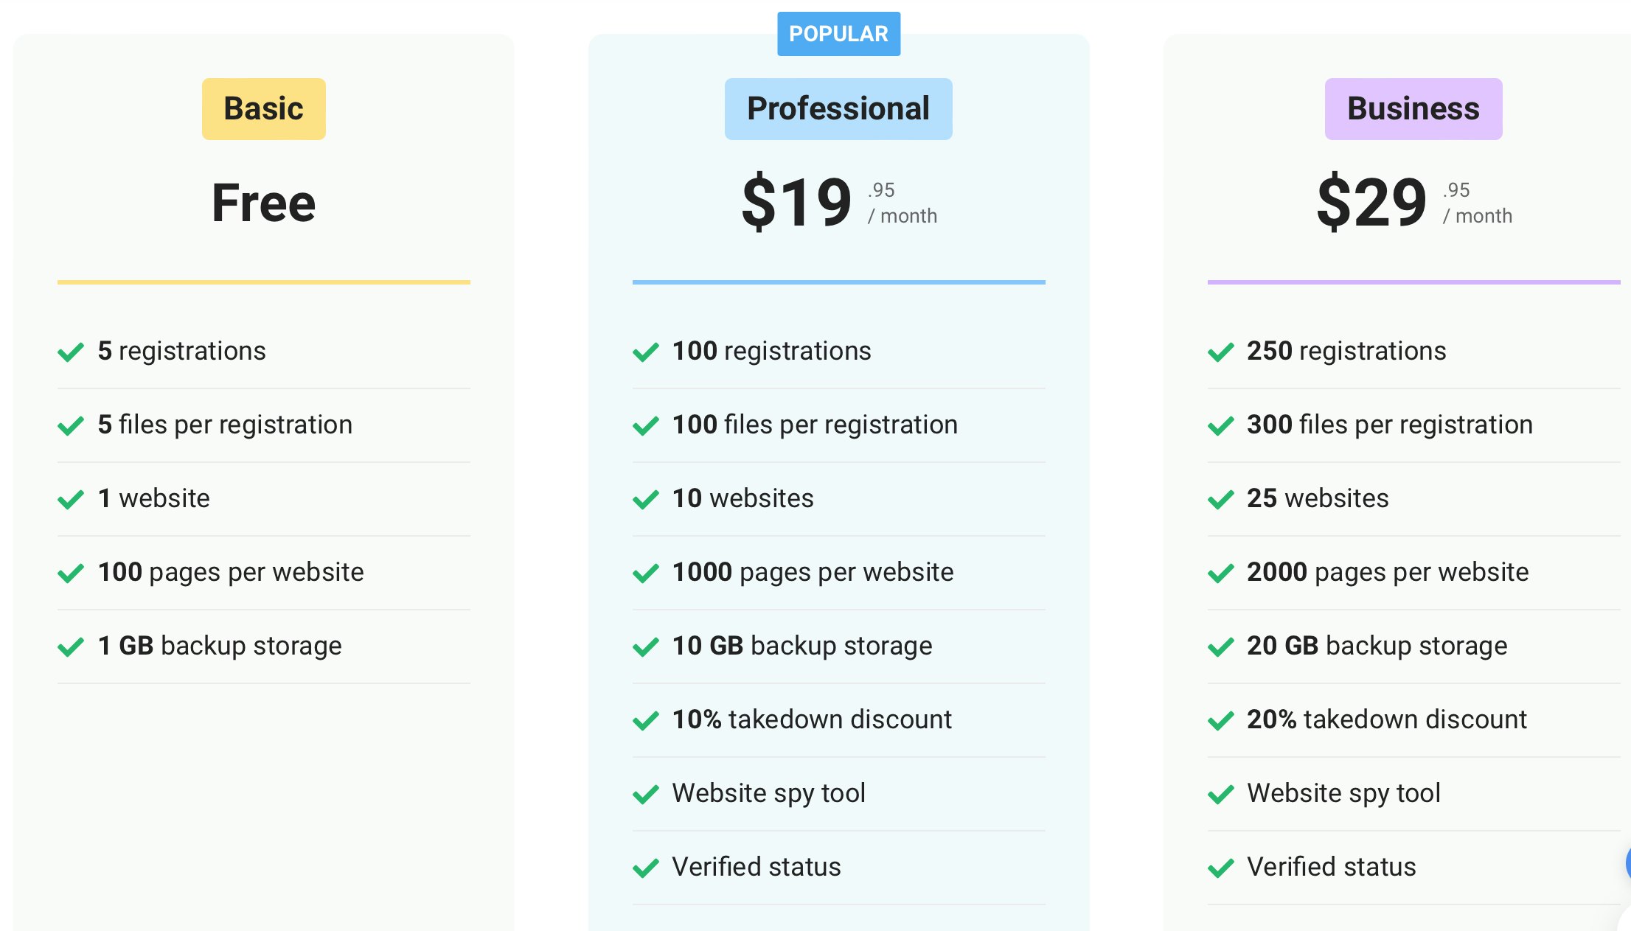
Task: Click checkmark beside Business Website spy tool
Action: 1221,794
